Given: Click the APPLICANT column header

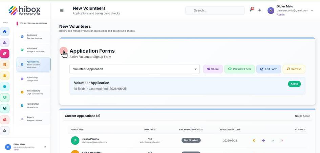Looking at the screenshot, I should pos(77,130).
